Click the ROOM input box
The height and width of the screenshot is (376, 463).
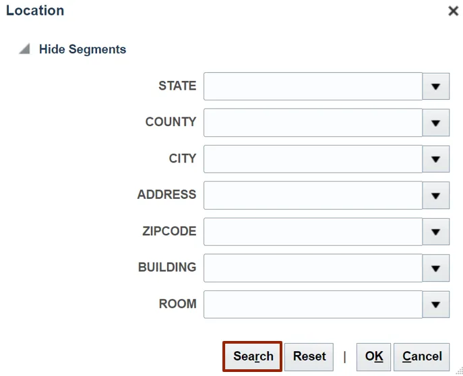[x=313, y=305]
